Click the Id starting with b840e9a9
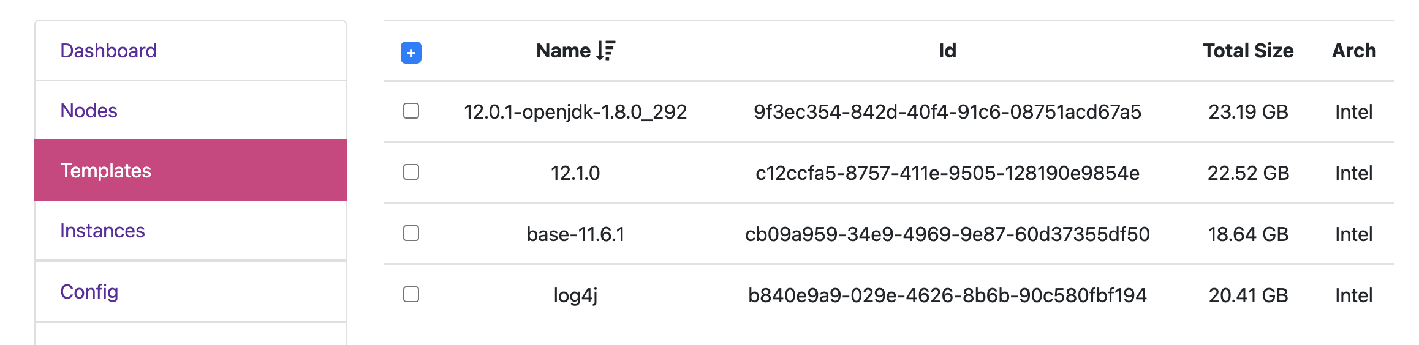The height and width of the screenshot is (345, 1419). (x=947, y=295)
